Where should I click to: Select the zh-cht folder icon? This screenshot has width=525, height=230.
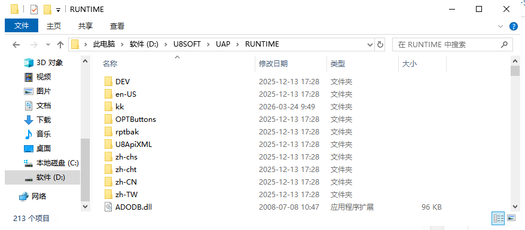tap(108, 169)
